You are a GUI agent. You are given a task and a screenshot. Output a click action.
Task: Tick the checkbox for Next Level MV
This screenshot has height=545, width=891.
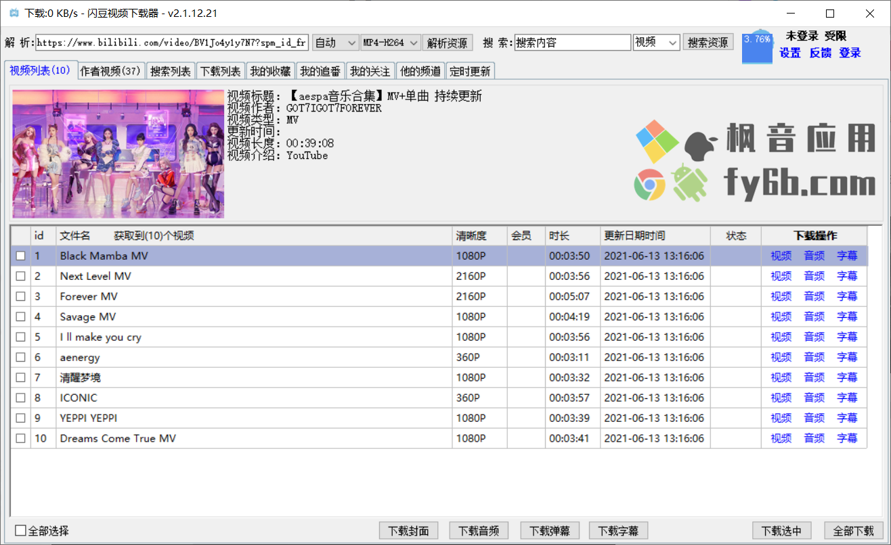coord(21,277)
